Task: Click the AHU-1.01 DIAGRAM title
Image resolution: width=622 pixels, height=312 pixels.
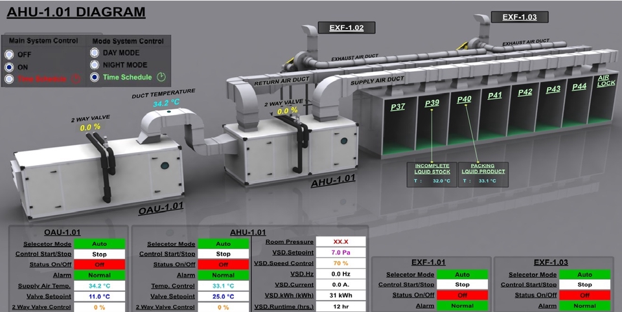Action: coord(76,12)
